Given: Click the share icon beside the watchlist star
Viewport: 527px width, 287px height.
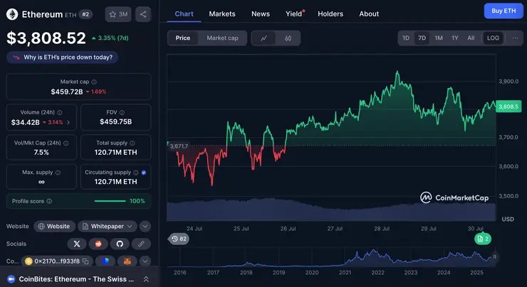Looking at the screenshot, I should (143, 14).
